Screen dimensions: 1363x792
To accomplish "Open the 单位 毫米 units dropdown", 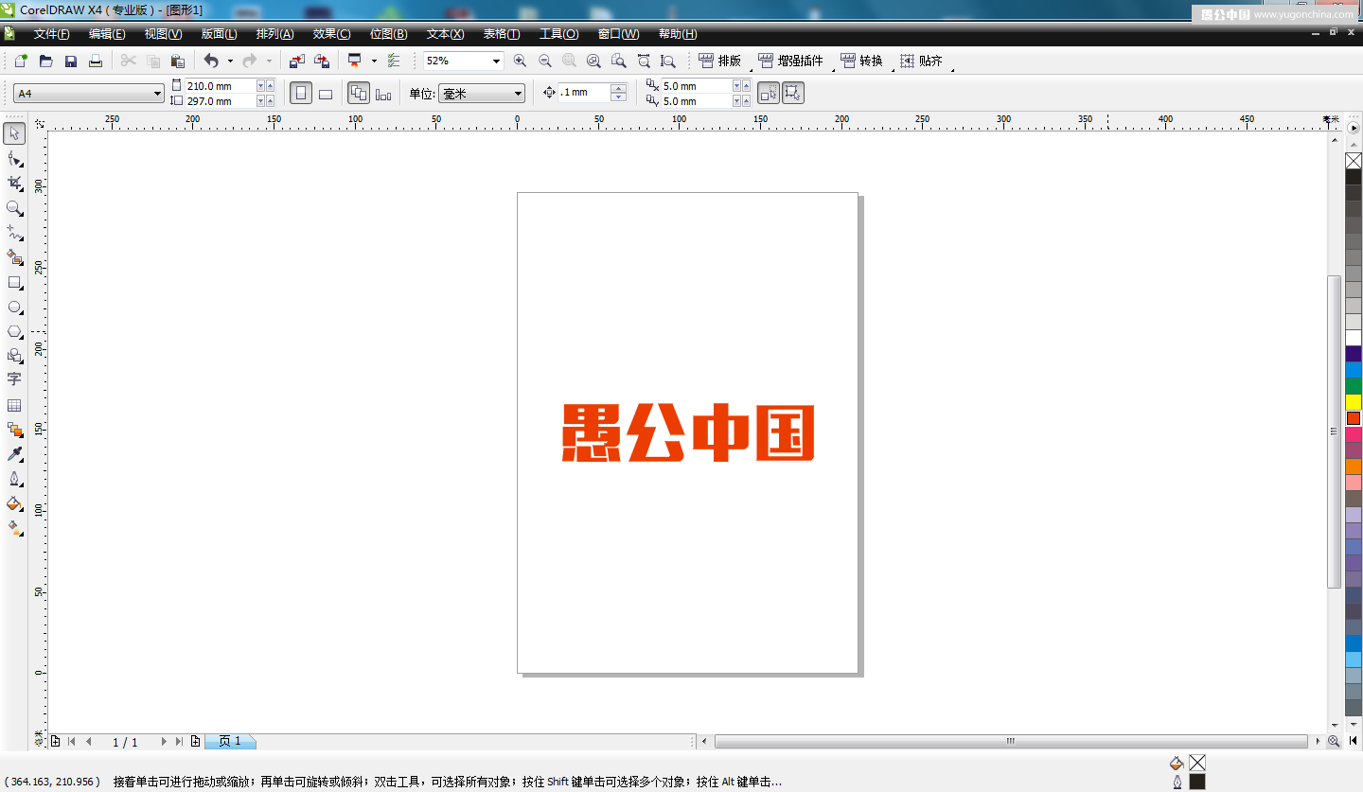I will [x=518, y=94].
